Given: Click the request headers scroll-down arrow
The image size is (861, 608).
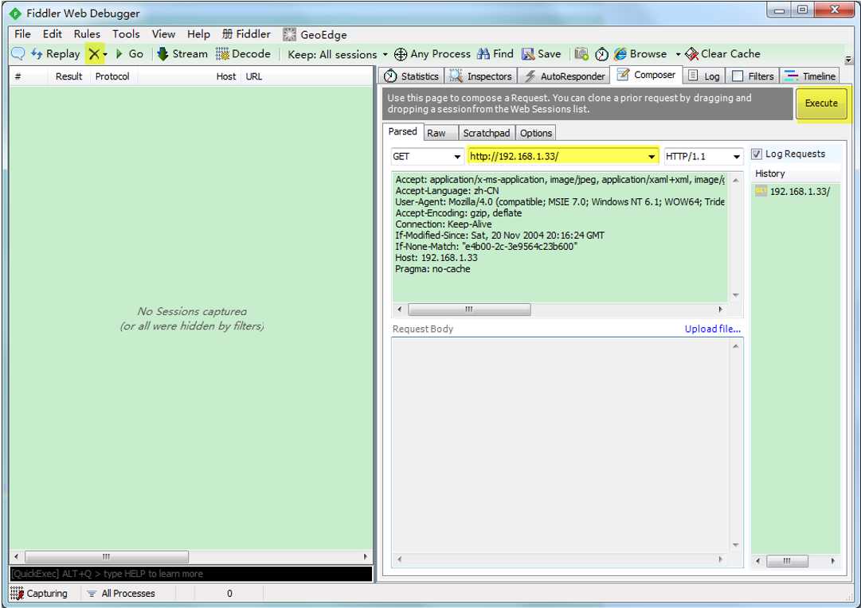Looking at the screenshot, I should 736,295.
